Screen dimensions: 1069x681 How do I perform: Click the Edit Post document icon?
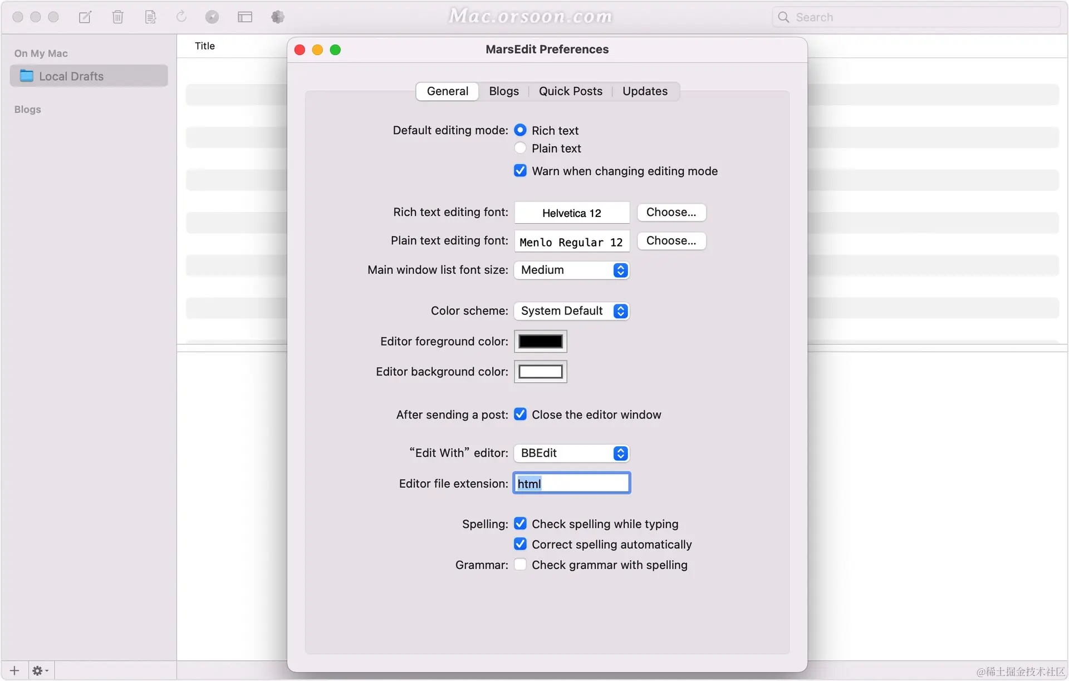pyautogui.click(x=150, y=17)
